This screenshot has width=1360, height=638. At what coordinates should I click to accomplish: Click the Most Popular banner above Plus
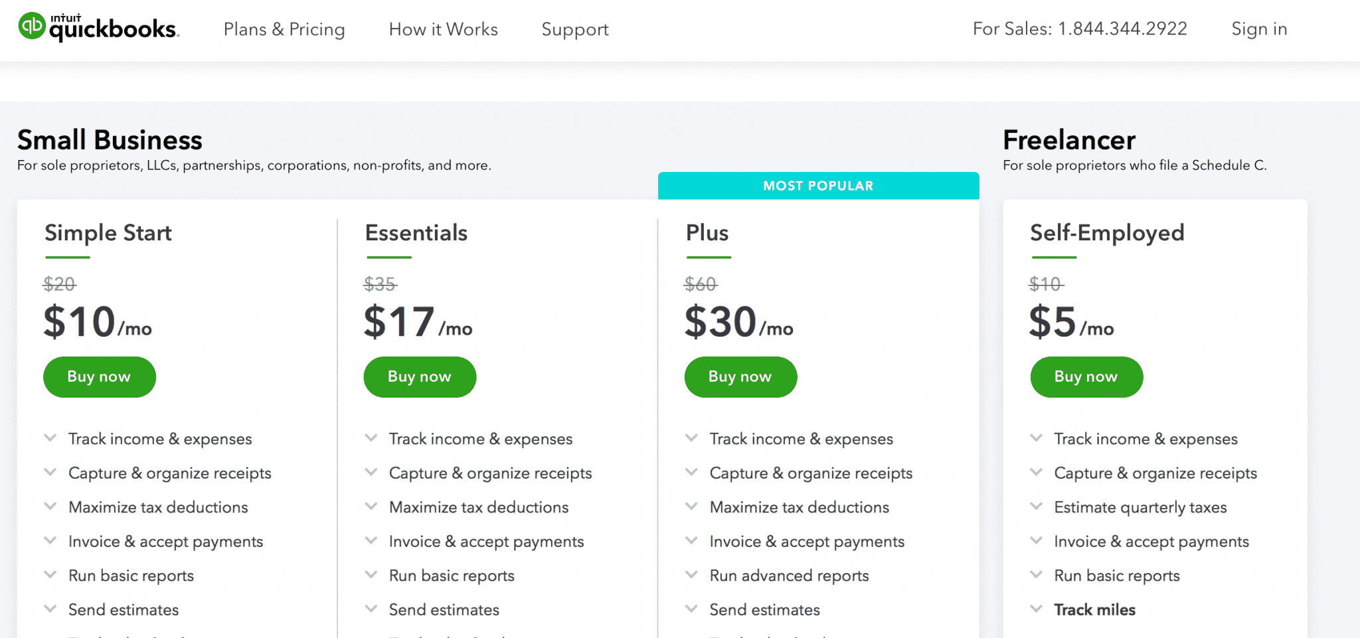818,186
